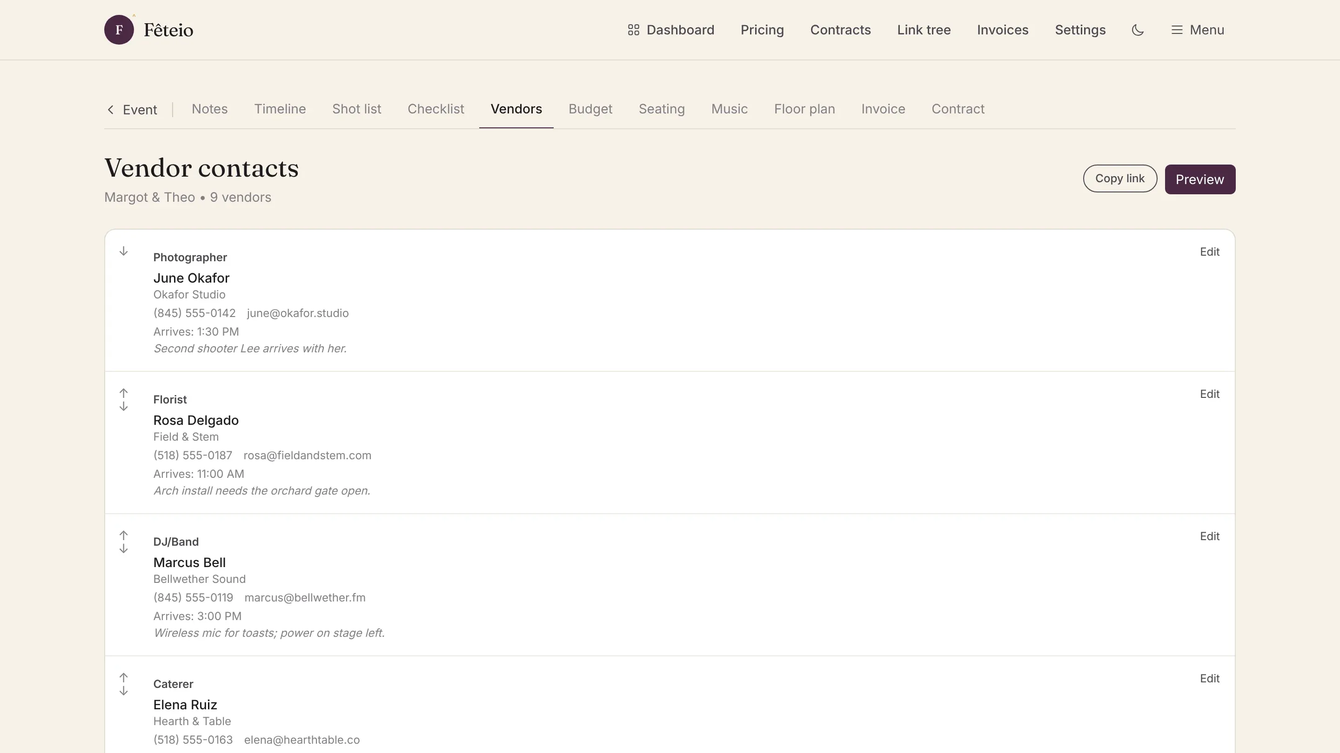Switch to the Floor plan tab
The width and height of the screenshot is (1340, 753).
804,109
